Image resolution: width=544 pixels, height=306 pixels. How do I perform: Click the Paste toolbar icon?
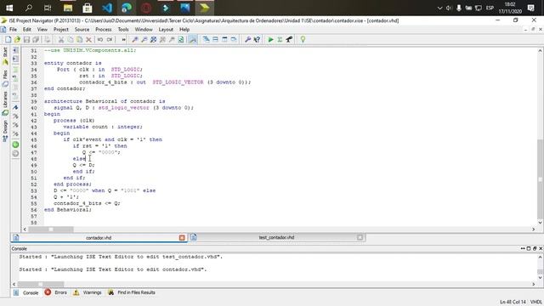79,40
